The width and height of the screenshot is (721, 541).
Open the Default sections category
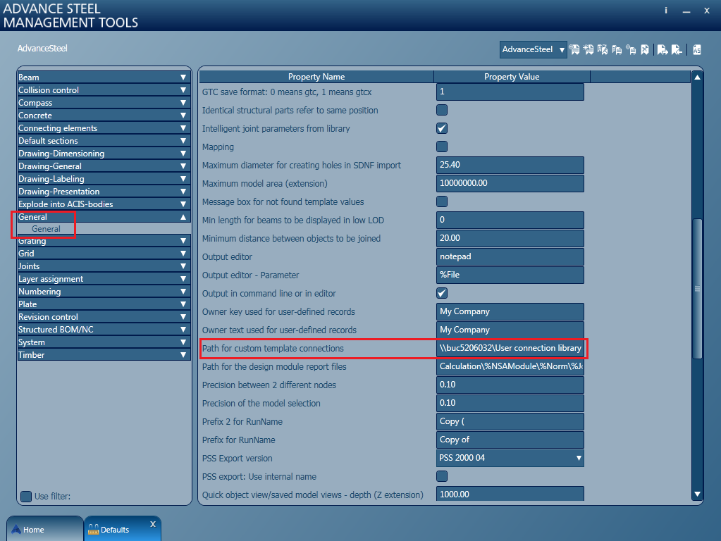(x=104, y=141)
